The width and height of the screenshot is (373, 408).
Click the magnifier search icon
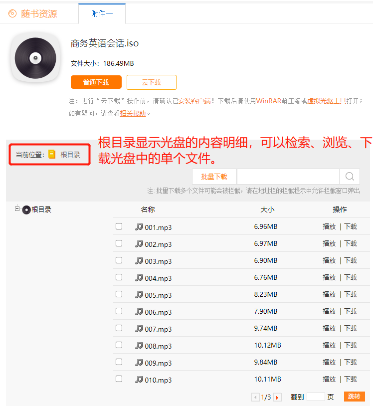click(350, 177)
